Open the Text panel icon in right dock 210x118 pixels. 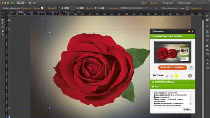[x=207, y=16]
